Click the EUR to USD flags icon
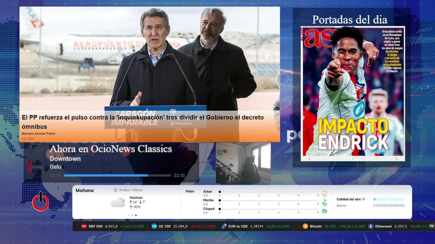 224,226
